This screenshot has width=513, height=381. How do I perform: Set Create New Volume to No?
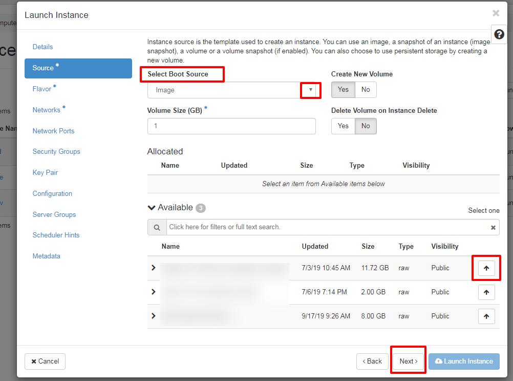coord(366,90)
